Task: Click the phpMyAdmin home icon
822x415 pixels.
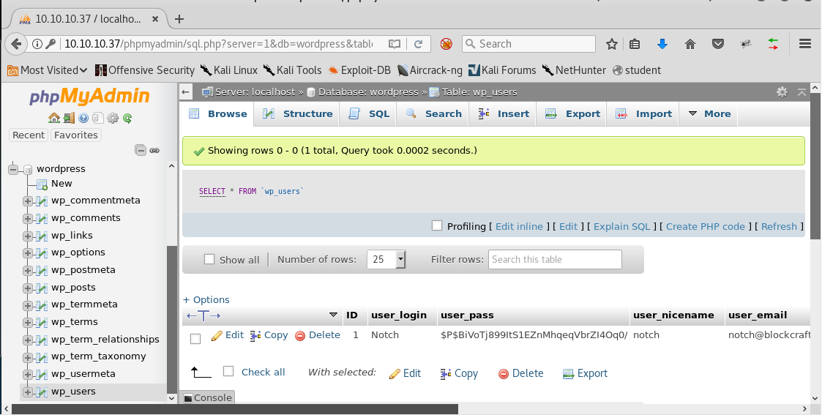Action: coord(53,118)
